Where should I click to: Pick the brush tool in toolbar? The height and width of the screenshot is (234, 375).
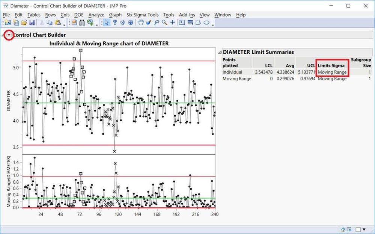click(149, 23)
